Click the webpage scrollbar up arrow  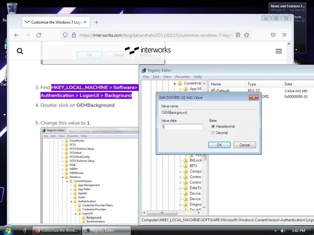point(289,44)
